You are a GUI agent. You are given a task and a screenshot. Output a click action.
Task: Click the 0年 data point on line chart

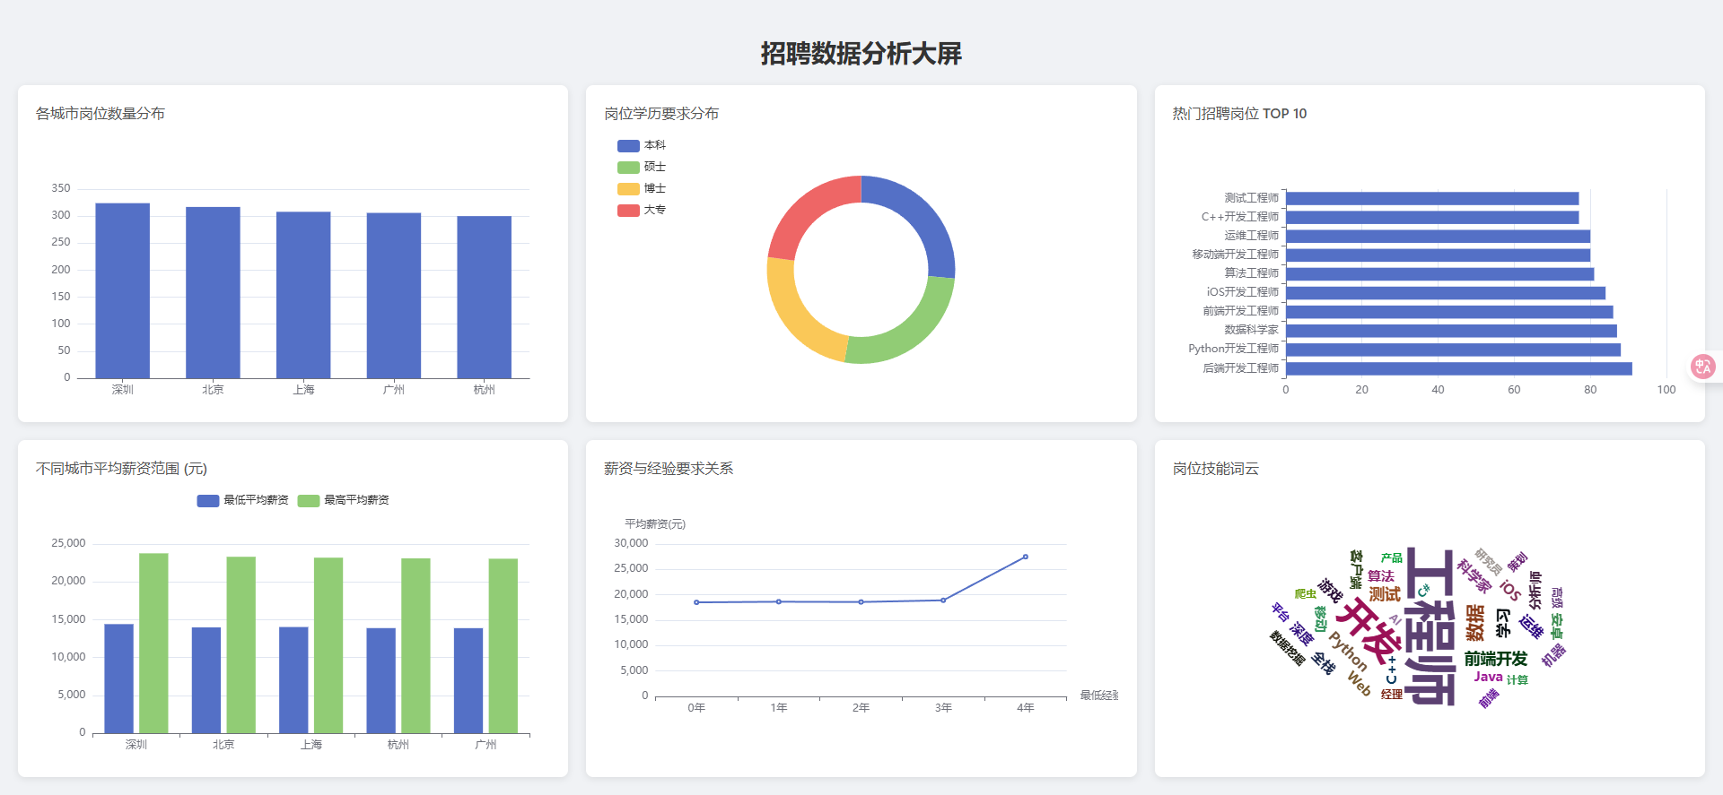(x=696, y=602)
